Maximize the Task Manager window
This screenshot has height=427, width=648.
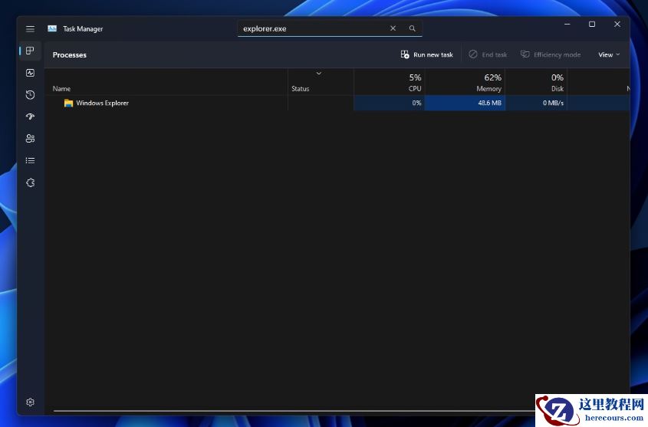[x=592, y=25]
